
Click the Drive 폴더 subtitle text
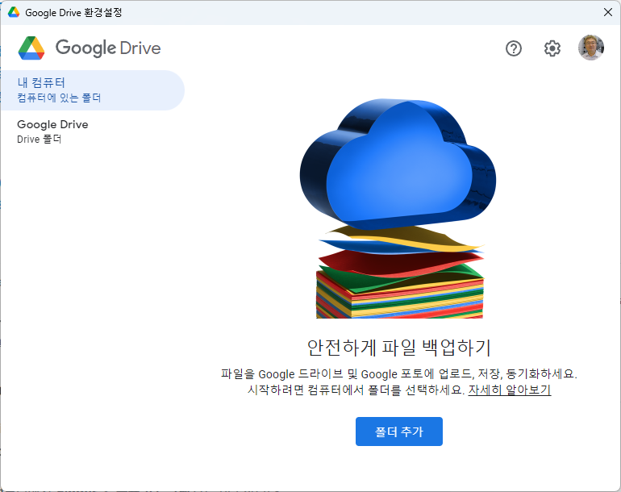[40, 140]
